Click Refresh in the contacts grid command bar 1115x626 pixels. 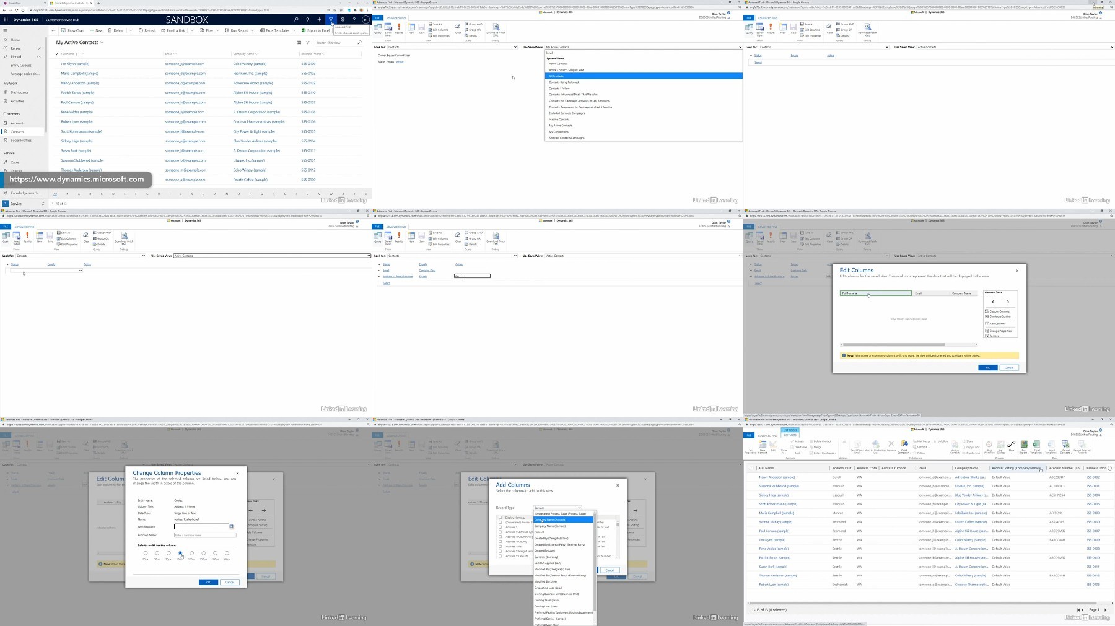coord(147,30)
